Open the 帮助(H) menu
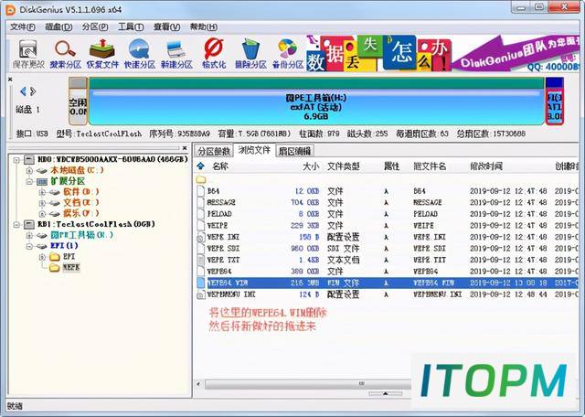Viewport: 585px width, 417px height. click(204, 27)
